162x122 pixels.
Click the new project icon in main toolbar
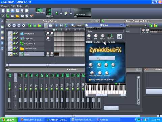(x=3, y=11)
